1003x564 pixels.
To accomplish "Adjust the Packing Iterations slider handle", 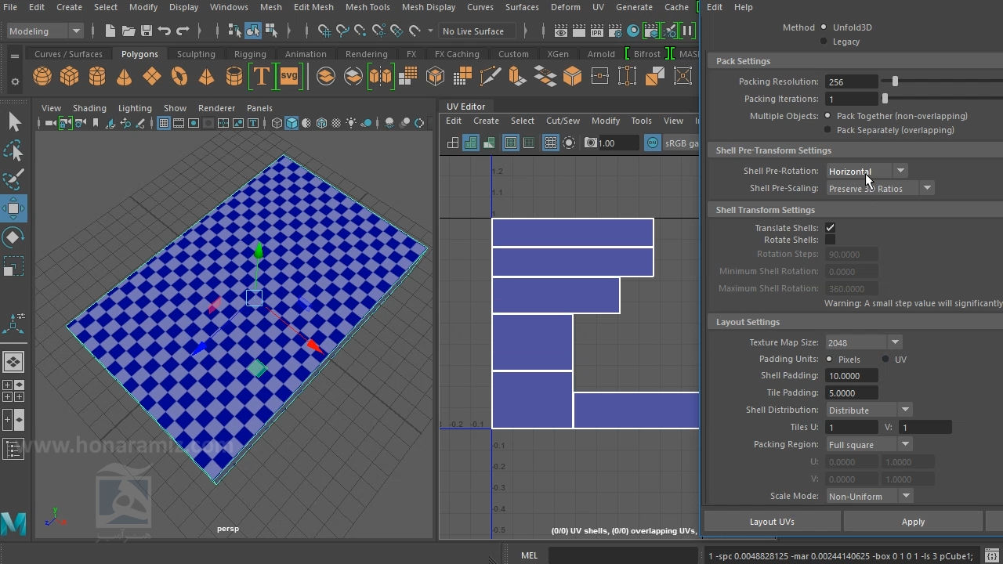I will pyautogui.click(x=885, y=99).
